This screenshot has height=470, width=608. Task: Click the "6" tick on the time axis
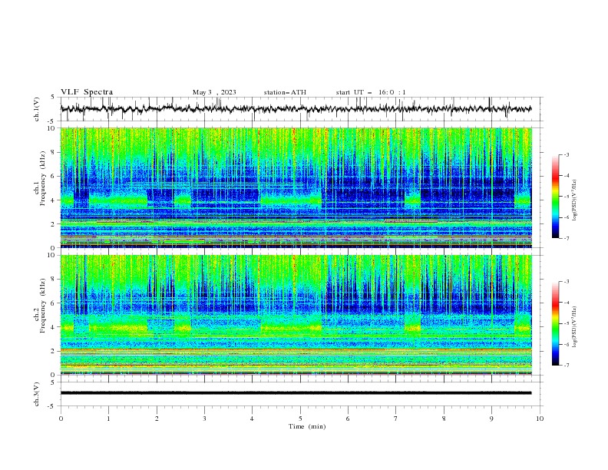(348, 419)
